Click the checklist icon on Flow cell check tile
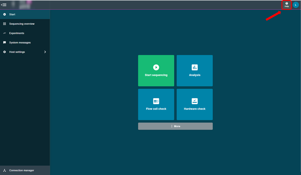301x175 pixels. pos(156,101)
